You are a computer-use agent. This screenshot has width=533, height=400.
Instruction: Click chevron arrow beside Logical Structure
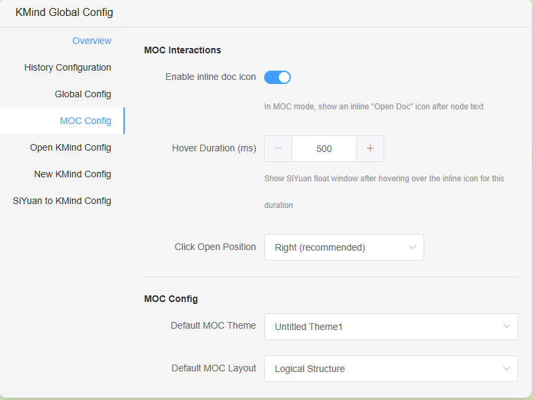(506, 369)
